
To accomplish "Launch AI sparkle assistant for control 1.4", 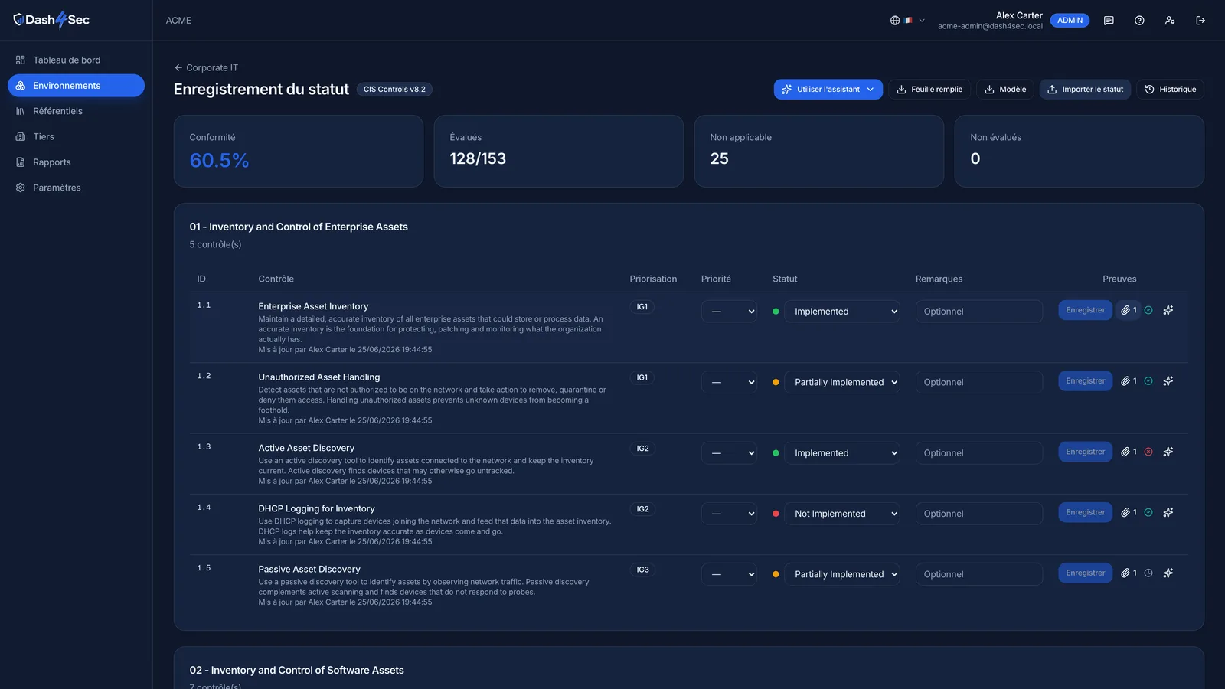I will (1168, 512).
